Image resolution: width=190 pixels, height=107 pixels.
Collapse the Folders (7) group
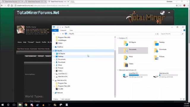[x=118, y=38]
